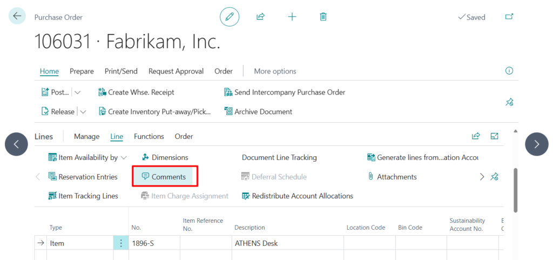Pin the Home action bar
The width and height of the screenshot is (553, 260).
click(x=509, y=102)
